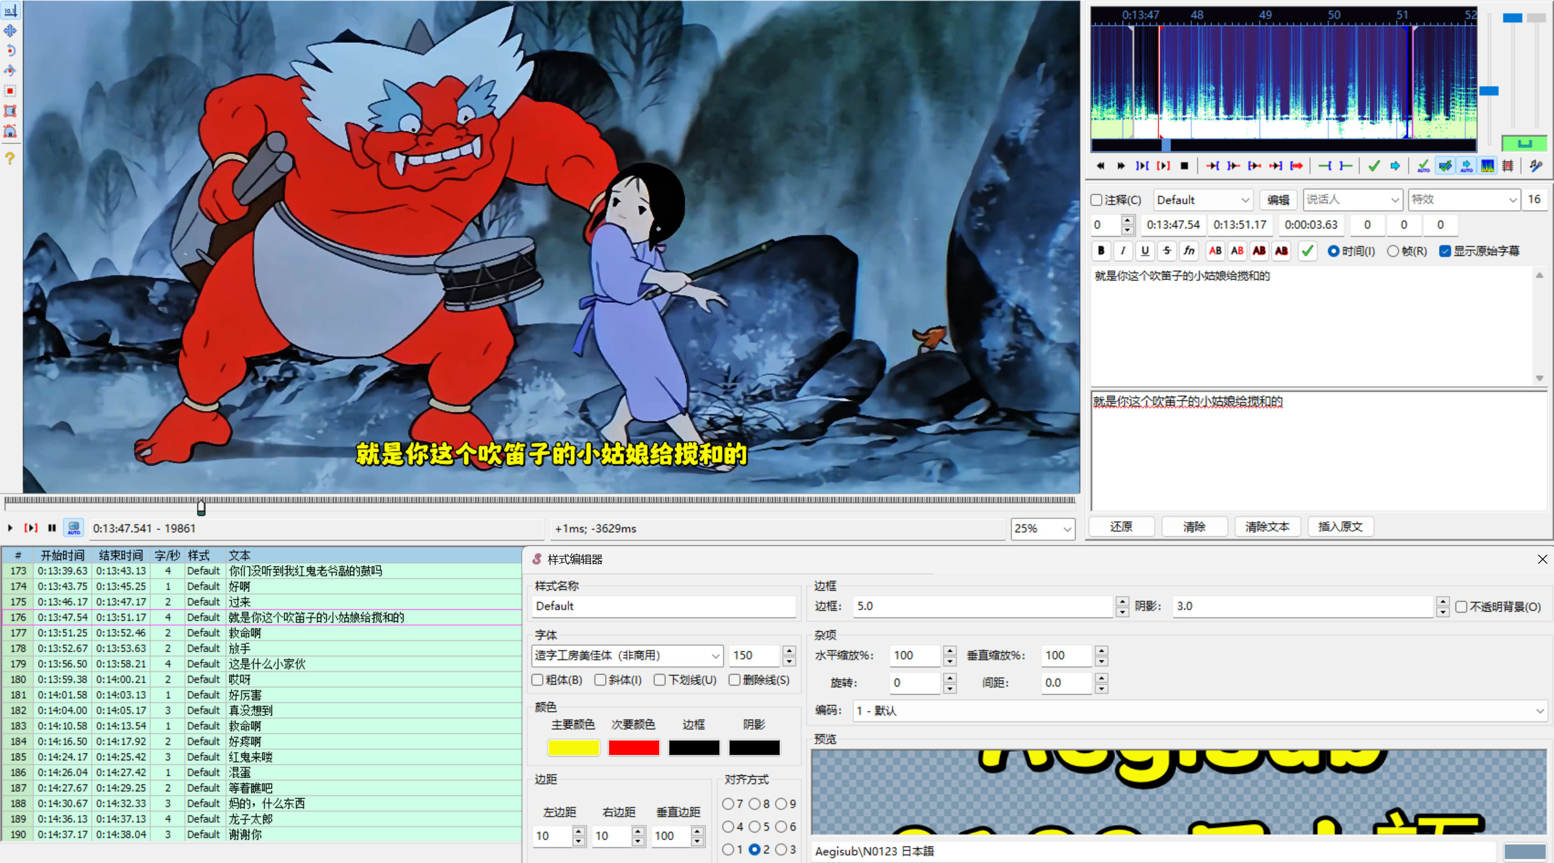Screen dimensions: 1554x863
Task: Toggle karaoke mode microphone icon
Action: (x=1536, y=166)
